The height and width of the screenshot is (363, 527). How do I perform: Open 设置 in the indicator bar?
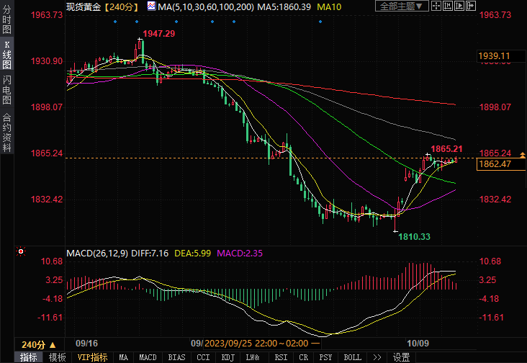[x=401, y=357]
